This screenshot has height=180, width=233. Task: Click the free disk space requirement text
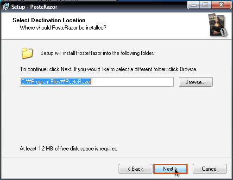pyautogui.click(x=69, y=149)
